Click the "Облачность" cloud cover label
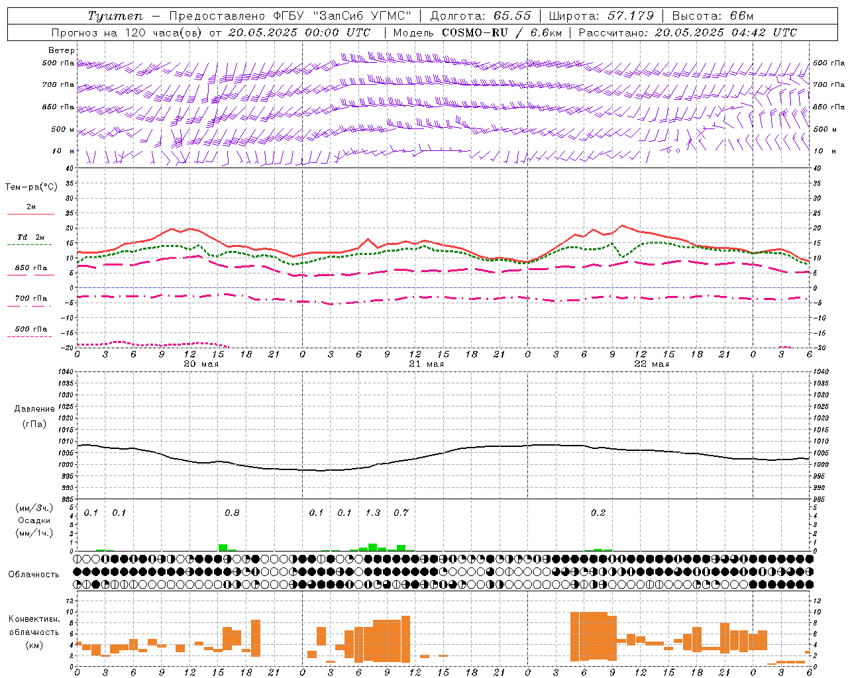848x678 pixels. click(34, 575)
